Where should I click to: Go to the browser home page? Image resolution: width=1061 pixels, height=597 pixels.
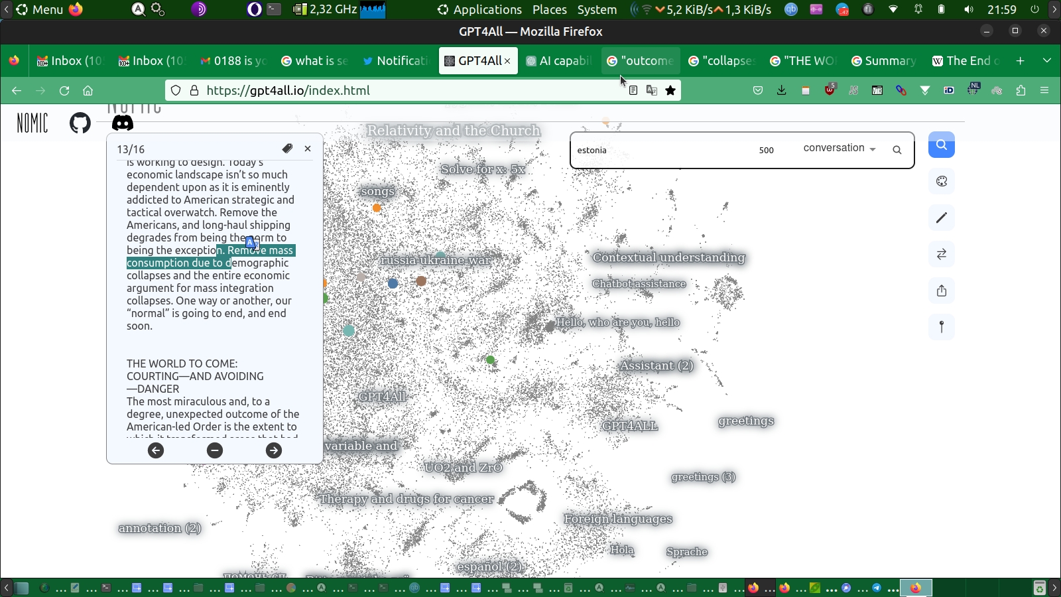click(88, 90)
